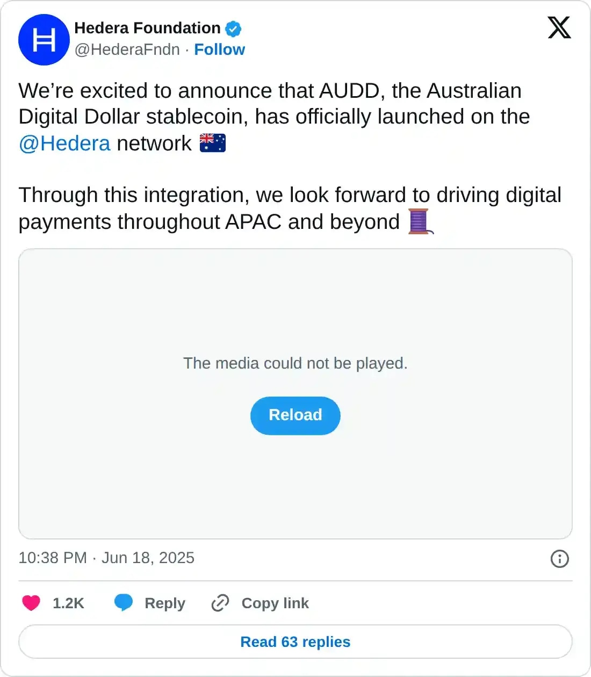The height and width of the screenshot is (677, 591).
Task: Follow the Hedera Foundation account
Action: tap(219, 49)
